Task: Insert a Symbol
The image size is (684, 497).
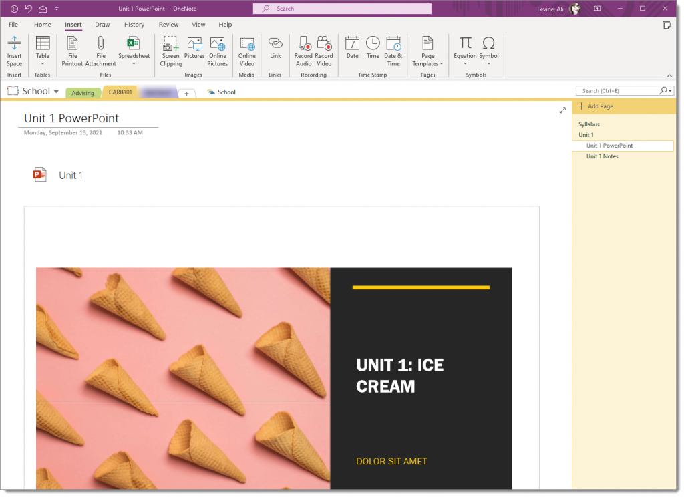Action: [x=489, y=48]
